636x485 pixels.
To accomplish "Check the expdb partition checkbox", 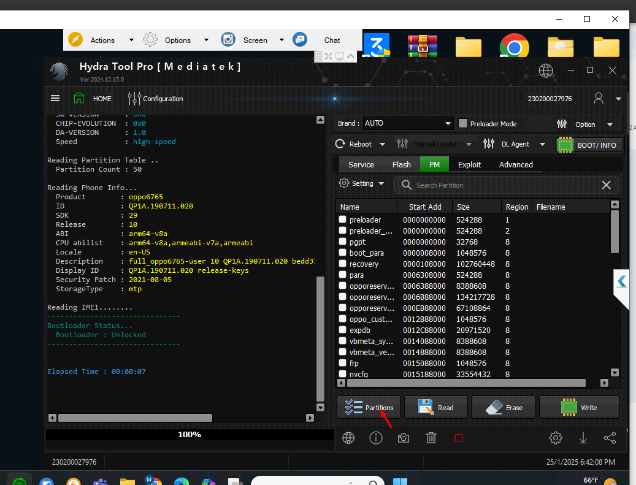I will (x=343, y=330).
